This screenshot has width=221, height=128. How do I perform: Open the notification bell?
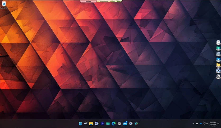[x=218, y=124]
